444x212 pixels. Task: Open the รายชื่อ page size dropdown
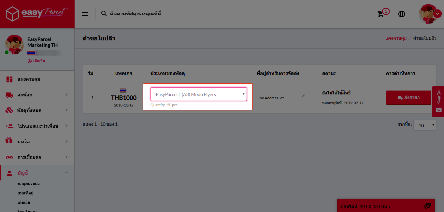pyautogui.click(x=425, y=125)
